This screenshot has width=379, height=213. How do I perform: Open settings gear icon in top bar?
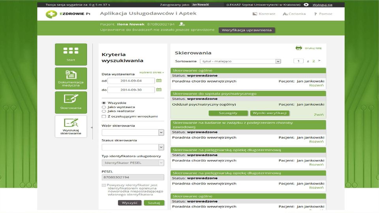click(306, 5)
